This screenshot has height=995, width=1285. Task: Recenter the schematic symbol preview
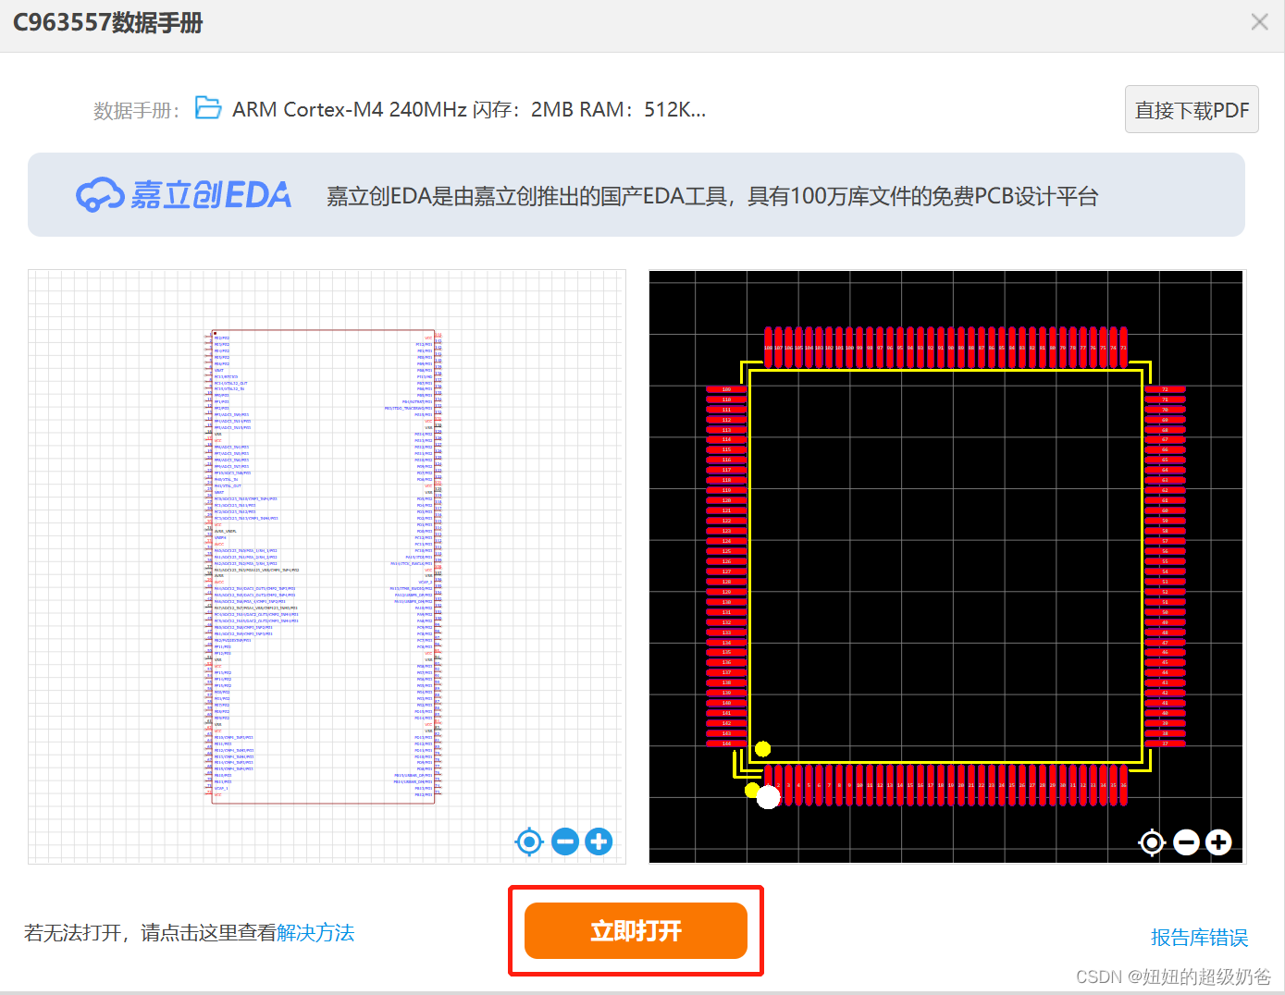529,841
